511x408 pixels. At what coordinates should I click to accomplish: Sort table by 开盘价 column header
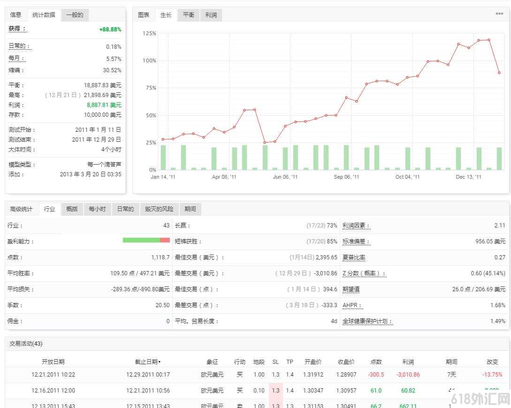click(x=313, y=362)
